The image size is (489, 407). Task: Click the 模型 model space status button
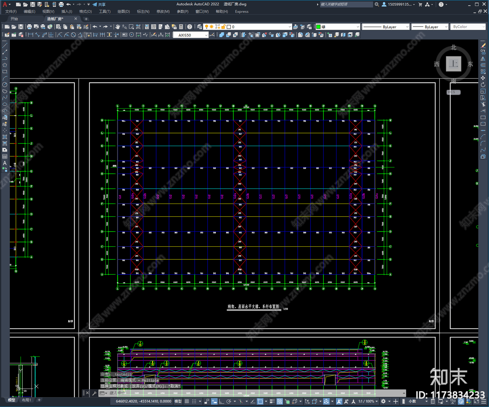[x=178, y=401]
